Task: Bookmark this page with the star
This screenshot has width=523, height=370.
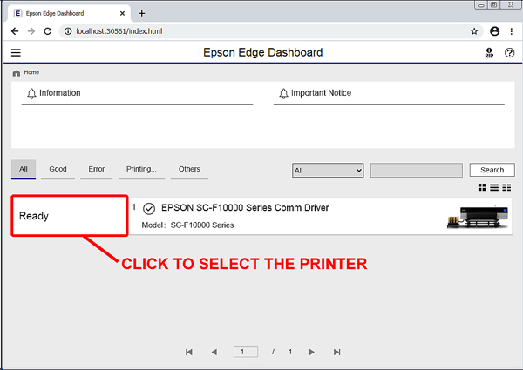Action: click(474, 31)
